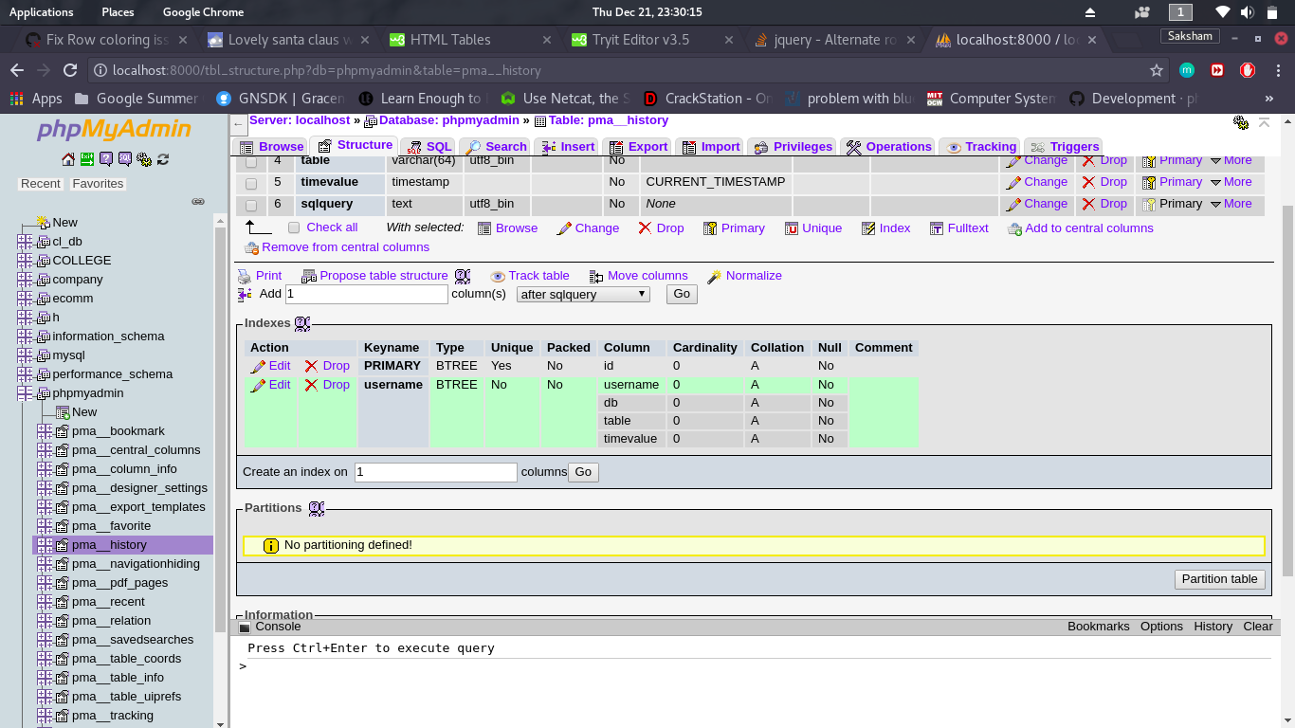
Task: Click the green Exit log out icon
Action: [87, 159]
